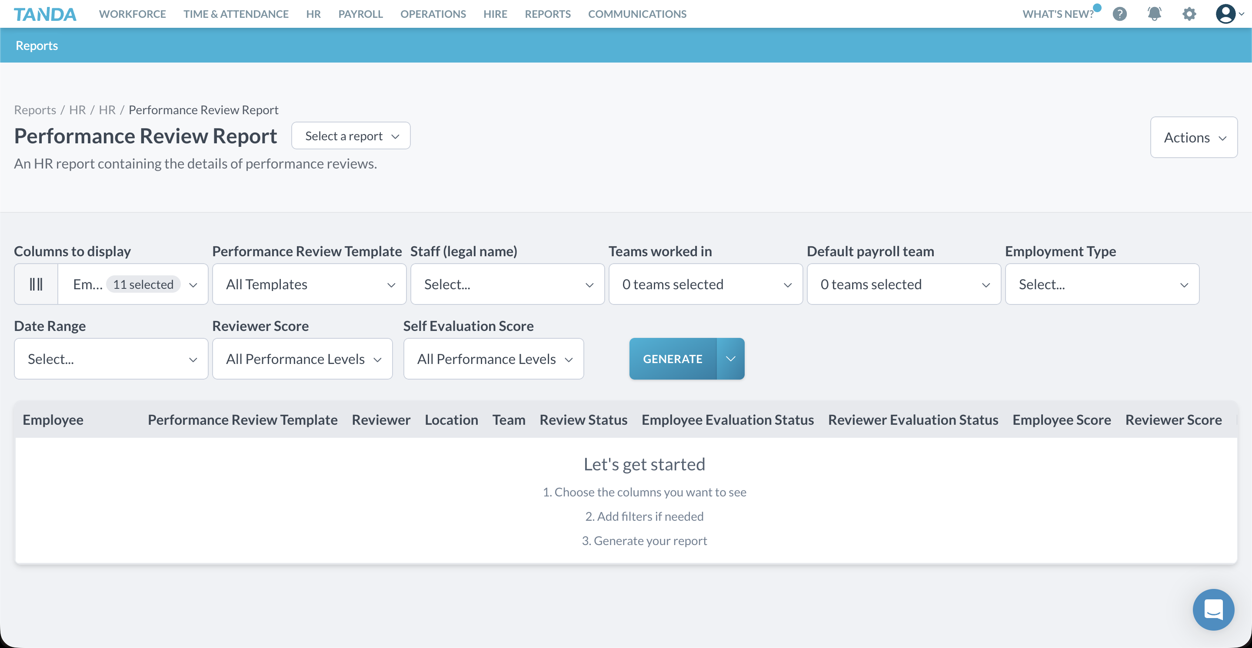Open the Teams worked in selector

[705, 284]
